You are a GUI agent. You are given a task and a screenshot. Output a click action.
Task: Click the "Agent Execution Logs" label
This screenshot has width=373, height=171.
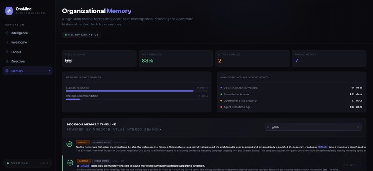pos(237,107)
